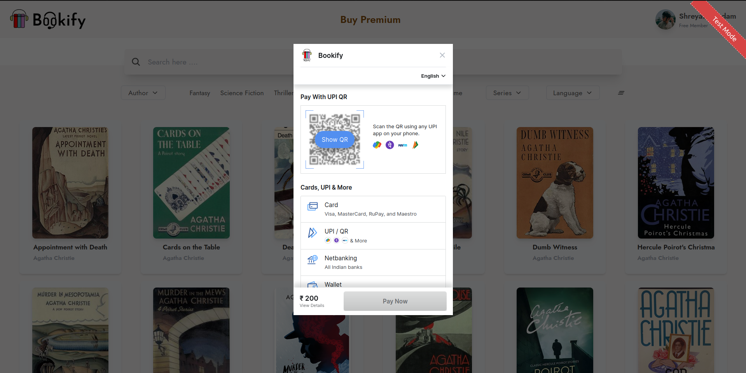
Task: Click the Dumb Witness title text
Action: (555, 247)
